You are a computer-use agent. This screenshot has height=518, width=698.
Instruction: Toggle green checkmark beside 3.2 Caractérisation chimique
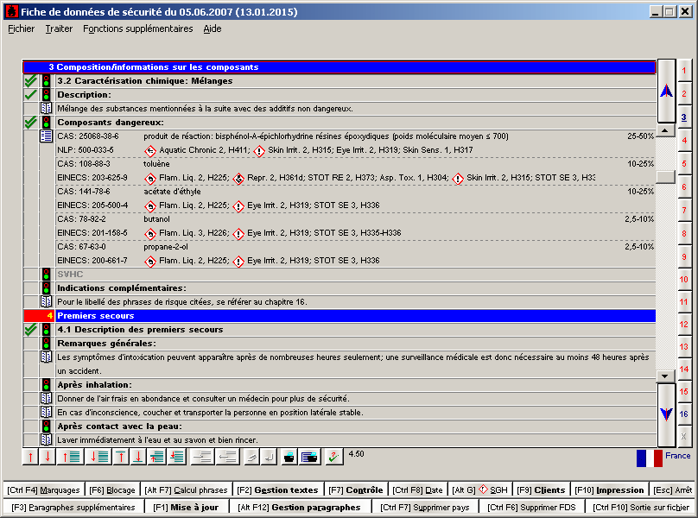(x=31, y=81)
